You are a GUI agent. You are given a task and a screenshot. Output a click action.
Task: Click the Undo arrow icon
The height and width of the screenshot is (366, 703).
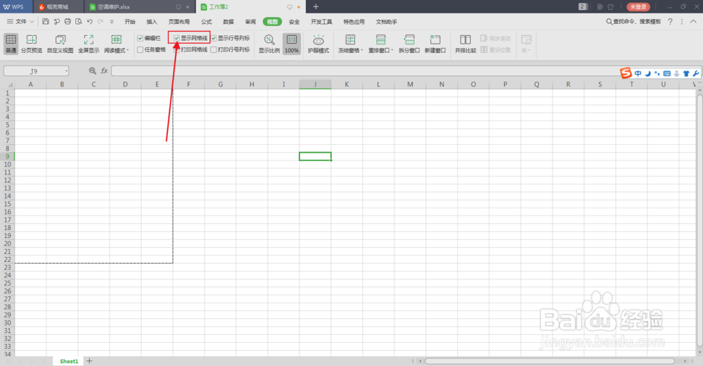90,22
